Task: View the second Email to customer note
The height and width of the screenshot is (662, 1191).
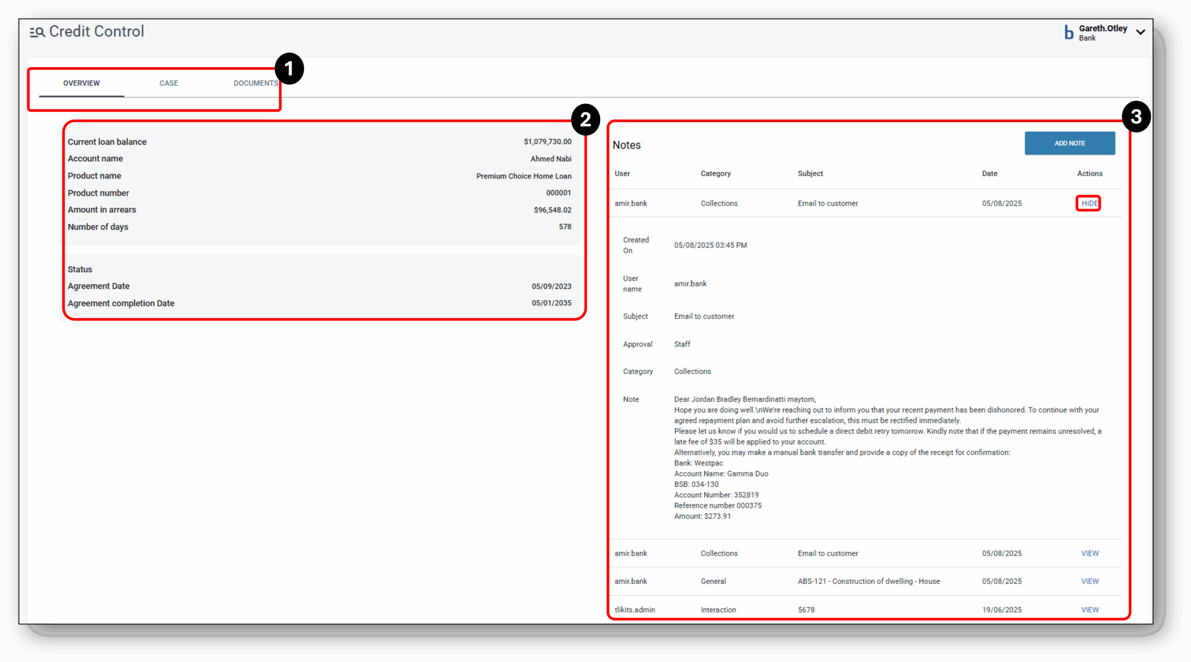Action: tap(1090, 553)
